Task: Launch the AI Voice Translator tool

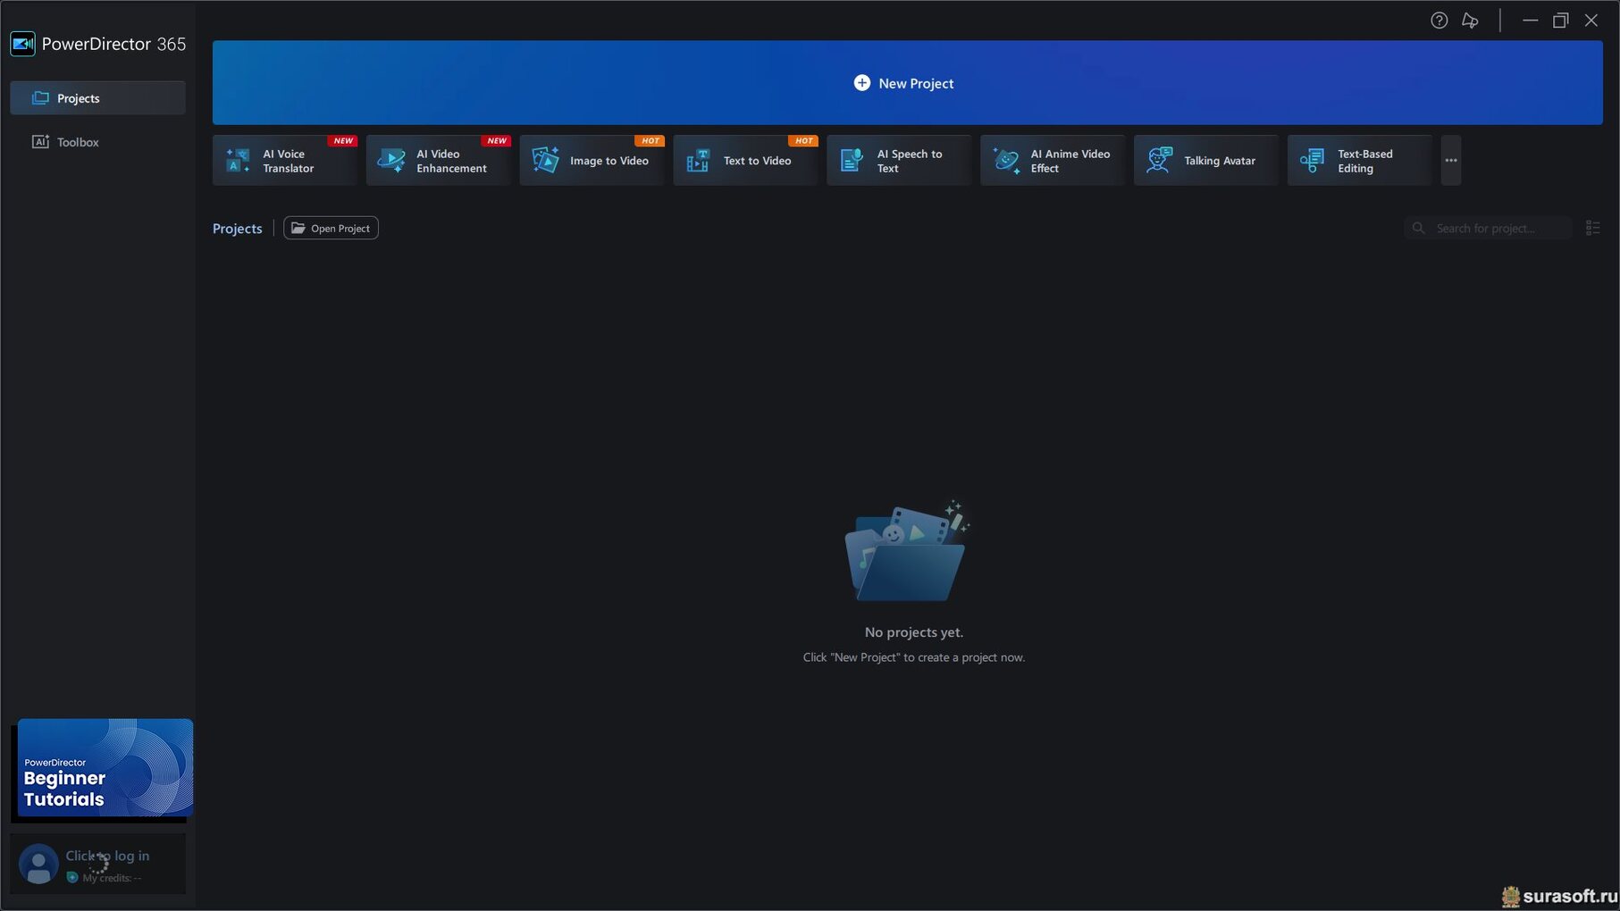Action: (284, 161)
